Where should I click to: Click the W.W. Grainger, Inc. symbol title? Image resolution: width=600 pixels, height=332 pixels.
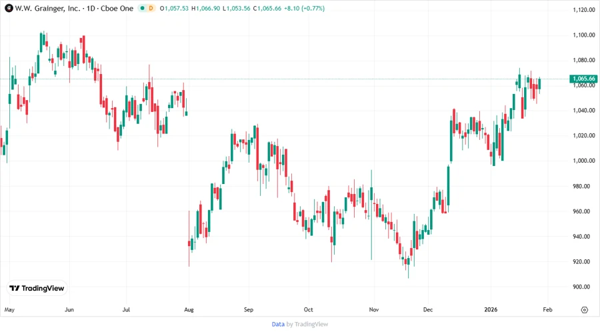[x=47, y=8]
